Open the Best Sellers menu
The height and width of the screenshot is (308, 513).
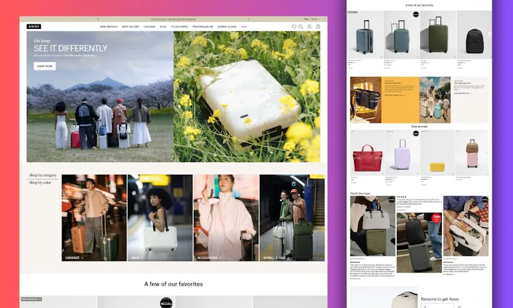point(131,27)
